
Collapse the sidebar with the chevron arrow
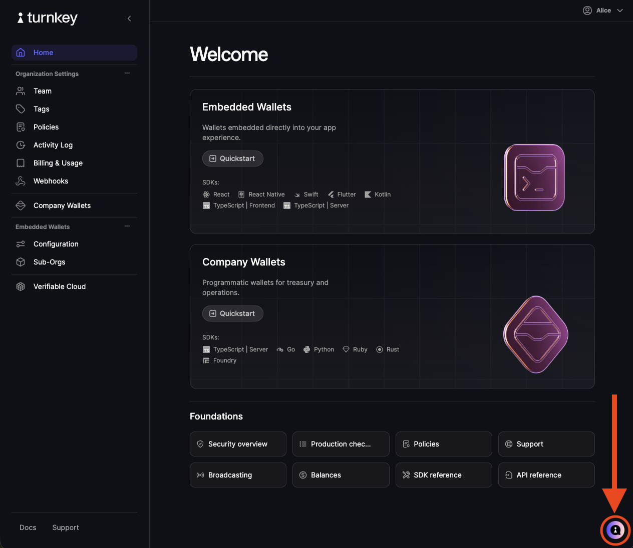129,18
